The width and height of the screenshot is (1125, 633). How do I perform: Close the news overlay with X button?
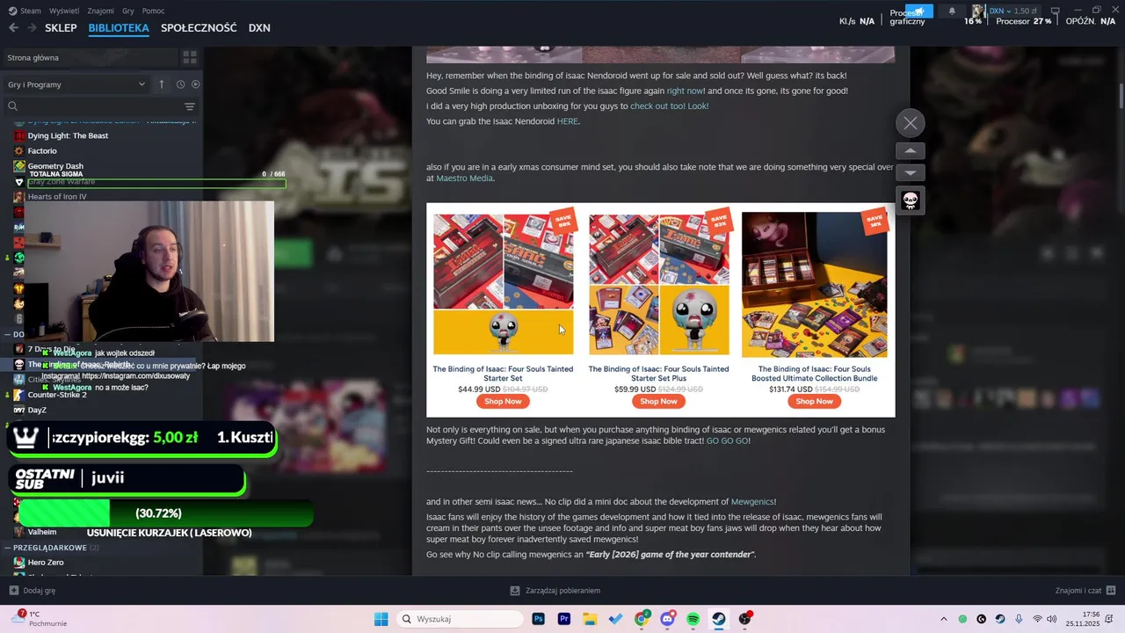pos(911,123)
